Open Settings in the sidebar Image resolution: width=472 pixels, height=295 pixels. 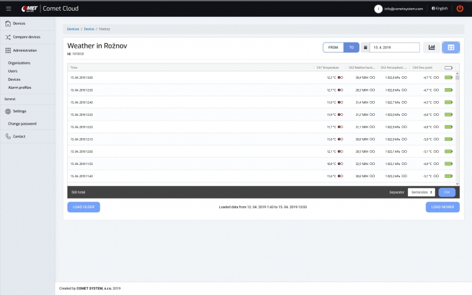[x=20, y=111]
